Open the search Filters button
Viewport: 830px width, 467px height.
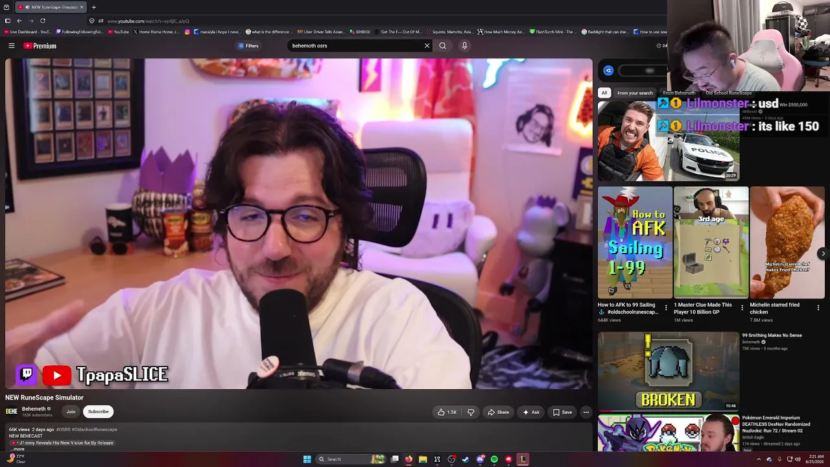[x=248, y=45]
